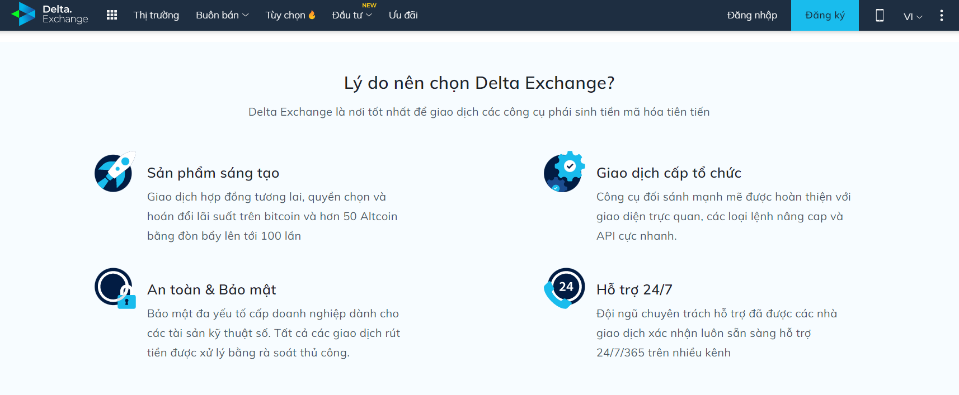Open Thị trường menu item
Image resolution: width=959 pixels, height=395 pixels.
156,15
